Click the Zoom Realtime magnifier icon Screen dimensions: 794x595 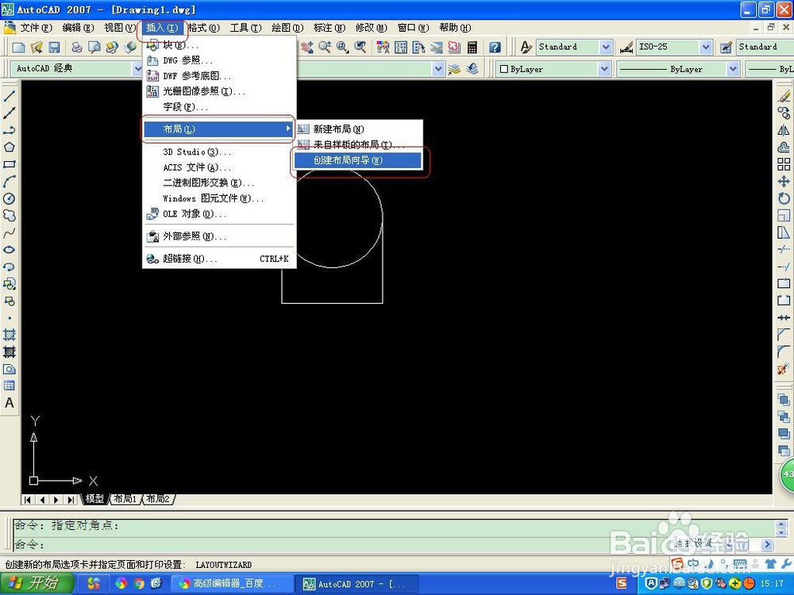tap(325, 48)
